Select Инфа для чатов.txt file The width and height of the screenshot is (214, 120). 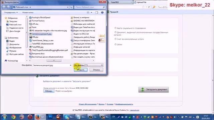(82, 47)
